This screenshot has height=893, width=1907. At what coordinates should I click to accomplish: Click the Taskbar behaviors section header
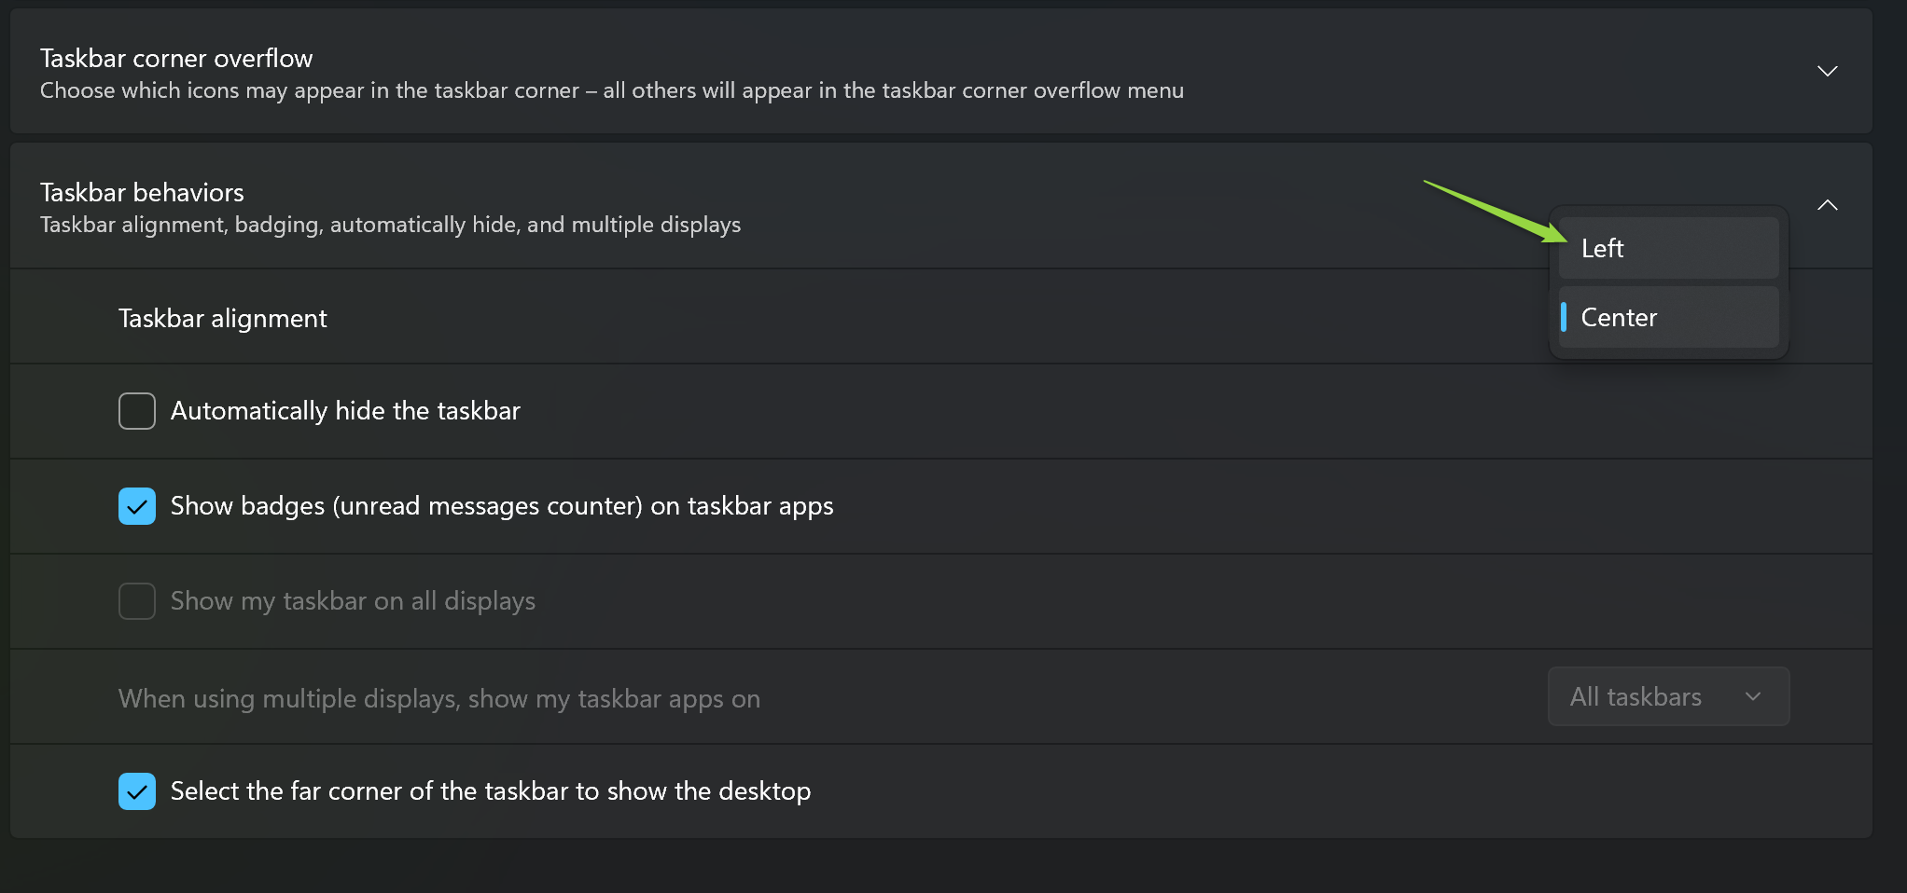(940, 206)
